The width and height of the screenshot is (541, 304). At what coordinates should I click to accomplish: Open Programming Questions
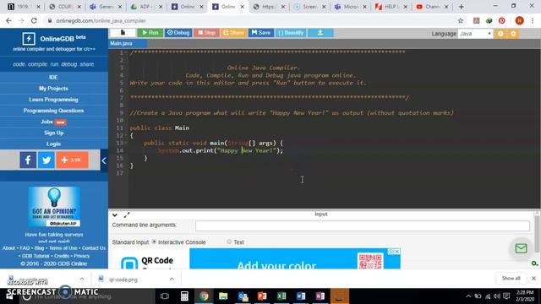[x=53, y=111]
